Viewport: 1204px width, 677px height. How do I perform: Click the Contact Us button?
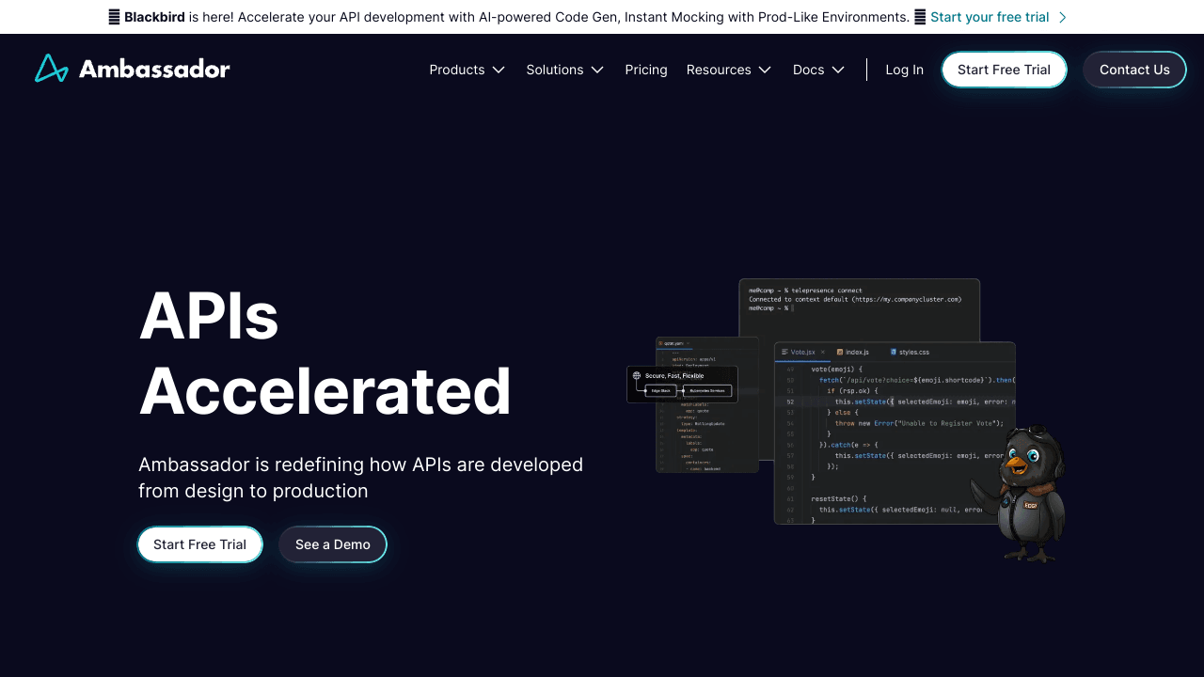[1134, 70]
